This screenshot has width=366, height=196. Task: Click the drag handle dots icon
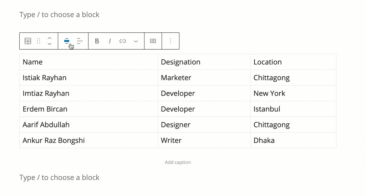coord(39,41)
